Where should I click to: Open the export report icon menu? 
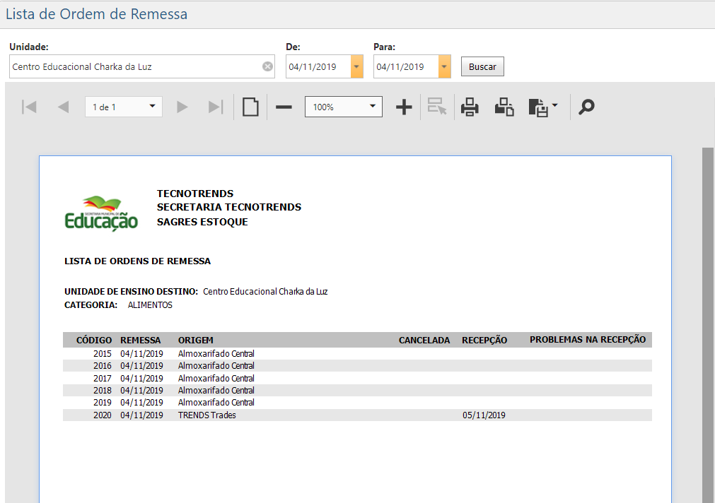pyautogui.click(x=543, y=107)
